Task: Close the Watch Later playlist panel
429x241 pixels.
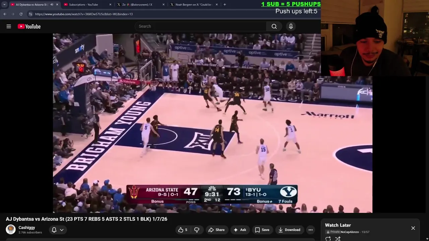Action: click(x=413, y=228)
